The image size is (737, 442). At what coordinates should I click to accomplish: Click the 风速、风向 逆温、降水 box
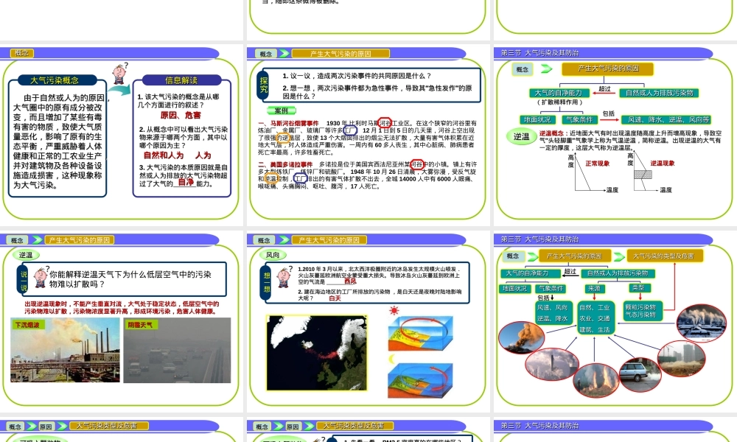tap(553, 313)
